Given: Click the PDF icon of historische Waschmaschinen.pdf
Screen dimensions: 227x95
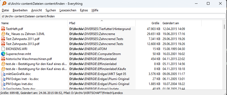Looking at the screenshot, I should (3, 59).
